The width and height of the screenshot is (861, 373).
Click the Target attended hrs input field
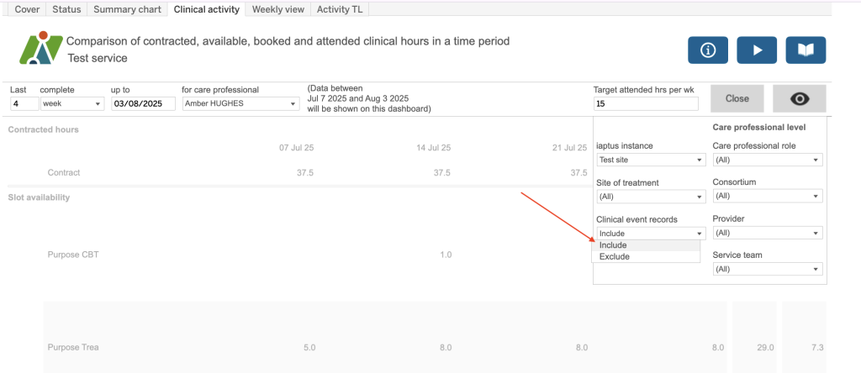click(645, 104)
